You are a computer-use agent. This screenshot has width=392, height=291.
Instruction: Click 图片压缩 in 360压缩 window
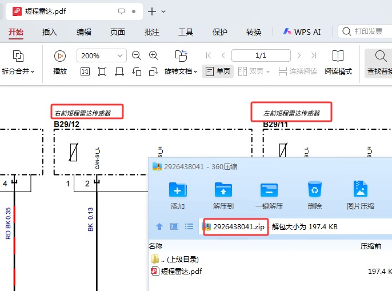click(360, 196)
